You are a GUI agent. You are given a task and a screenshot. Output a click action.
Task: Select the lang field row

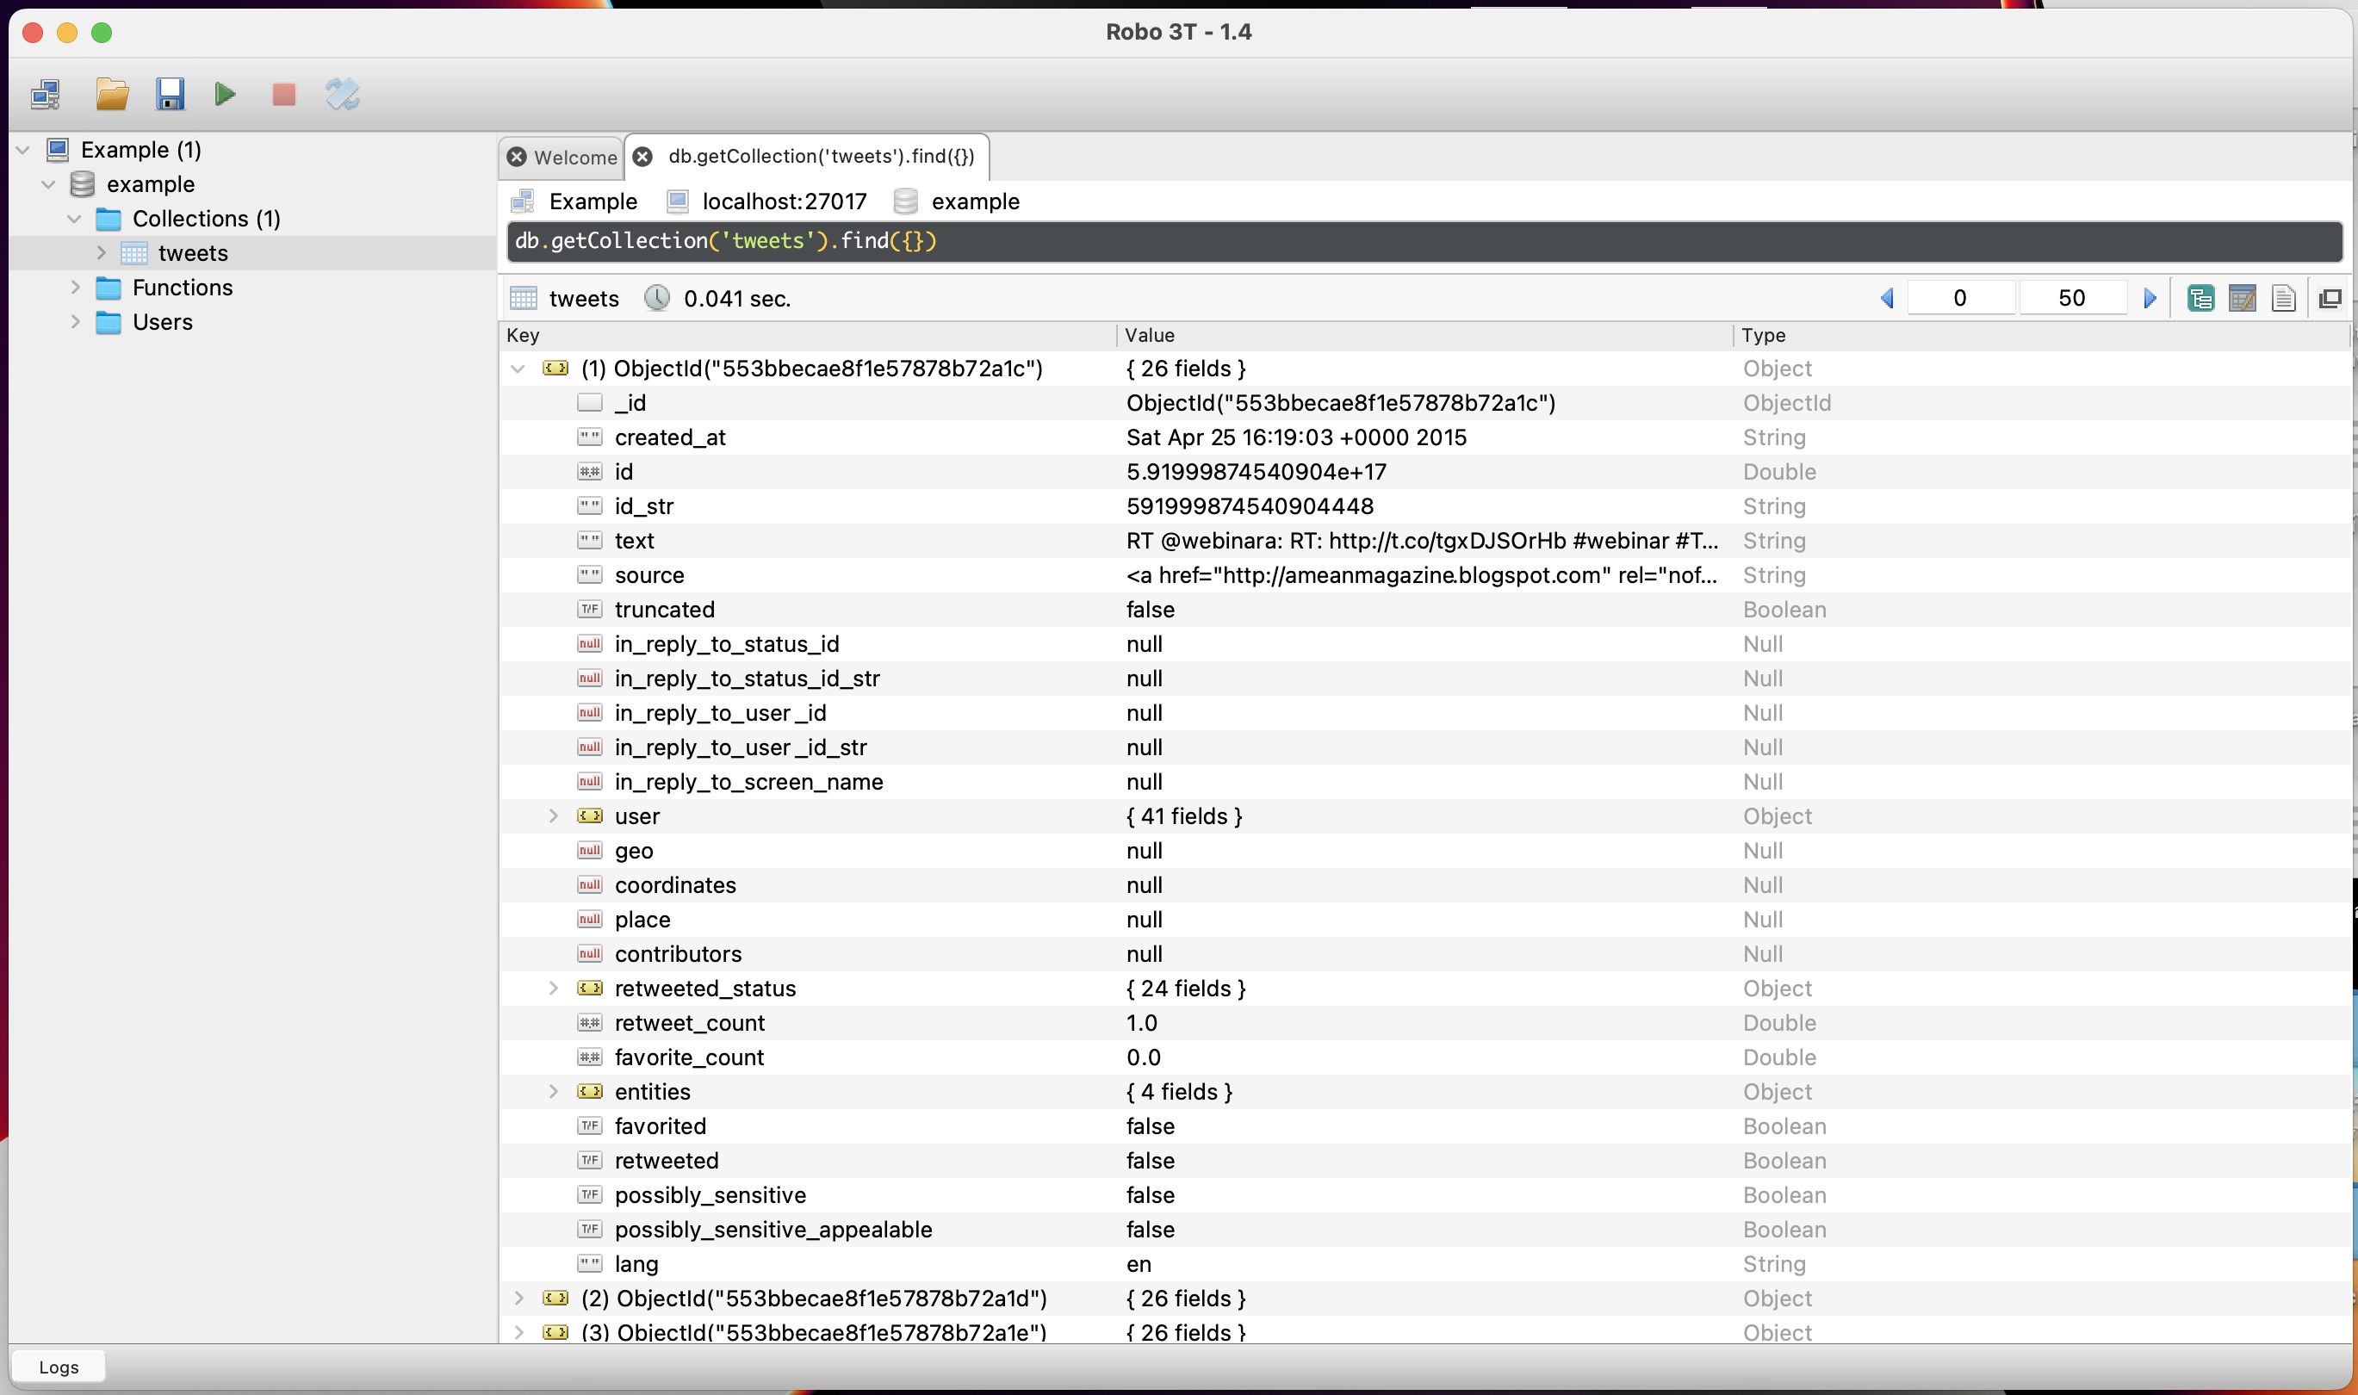point(1424,1263)
